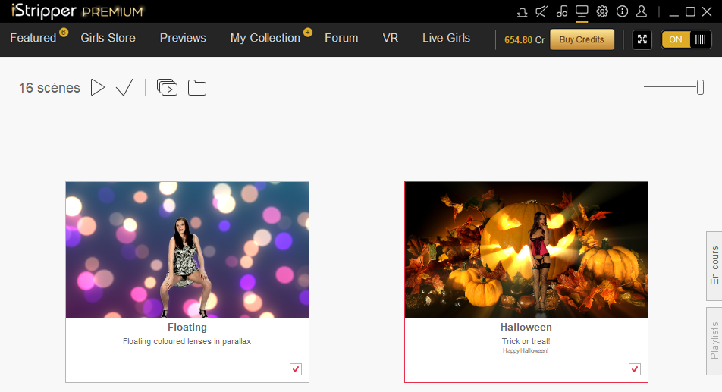Click the 654.80 Cr credits balance
722x392 pixels.
[525, 40]
